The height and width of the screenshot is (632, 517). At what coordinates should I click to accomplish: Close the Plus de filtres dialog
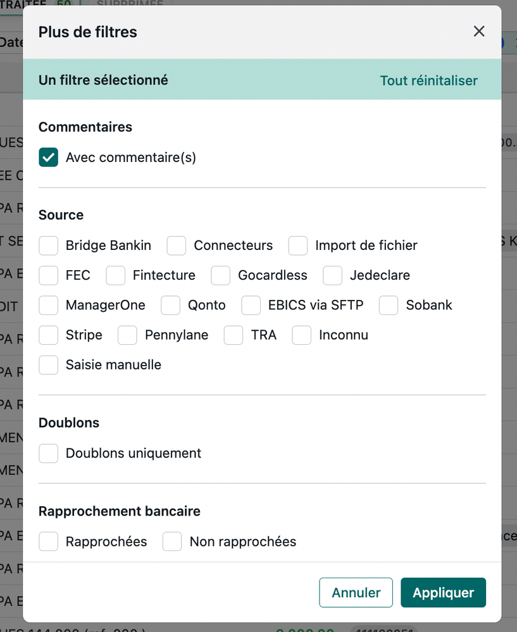[479, 32]
